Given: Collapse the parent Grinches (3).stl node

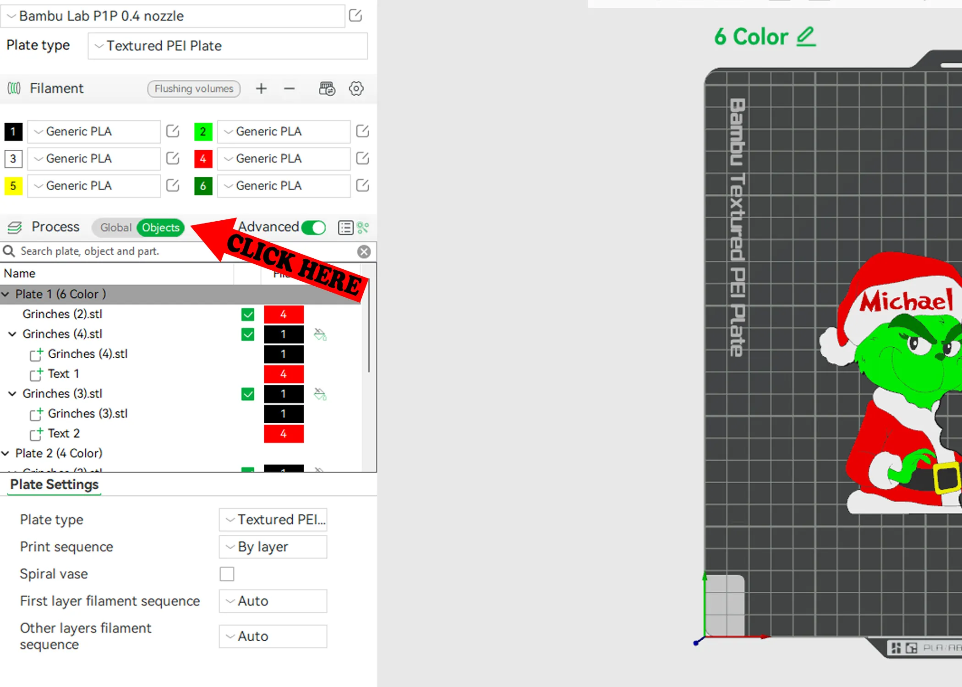Looking at the screenshot, I should (x=13, y=393).
